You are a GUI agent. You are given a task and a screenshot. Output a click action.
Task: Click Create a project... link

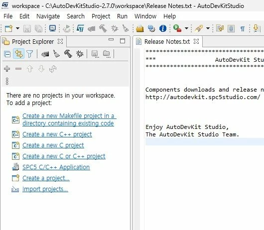tap(46, 178)
